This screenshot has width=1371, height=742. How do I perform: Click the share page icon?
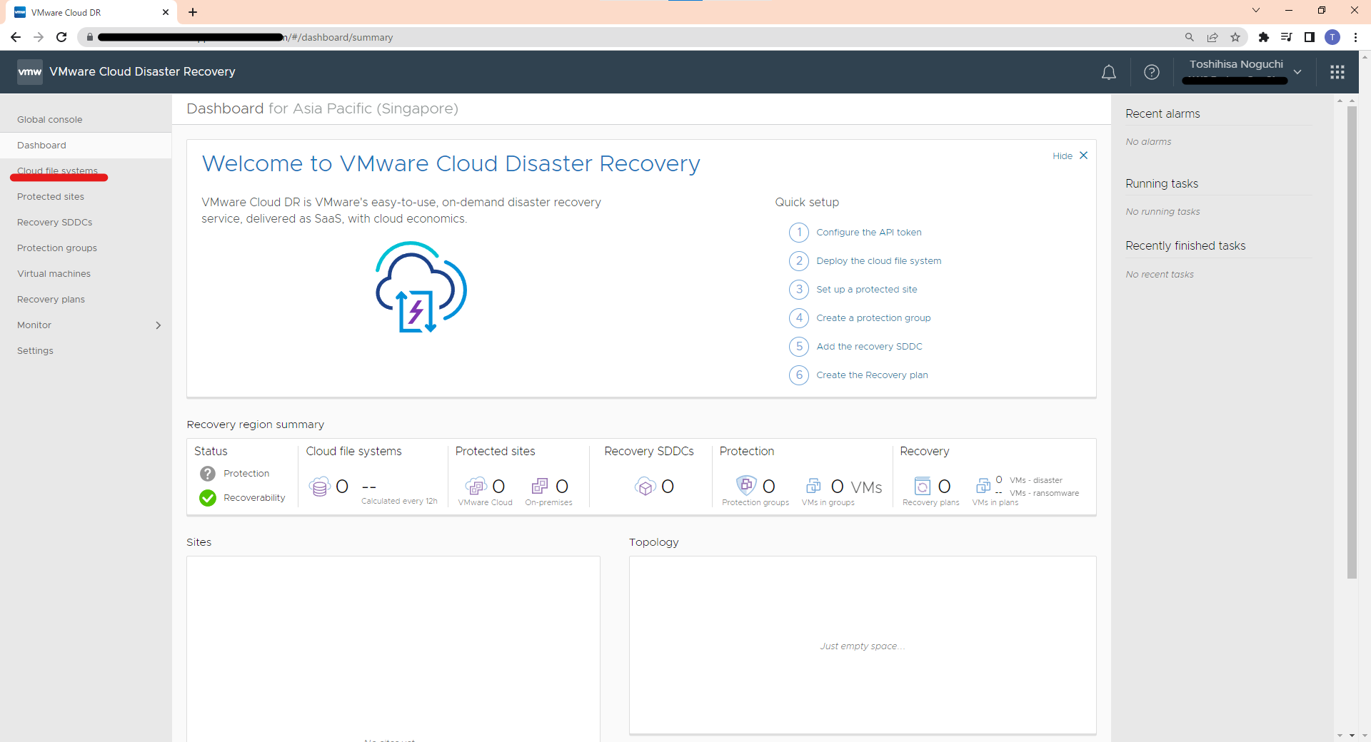coord(1212,37)
